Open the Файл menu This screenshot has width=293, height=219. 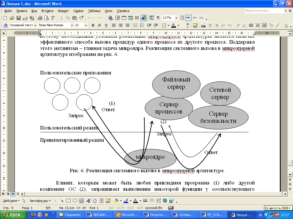(8, 11)
